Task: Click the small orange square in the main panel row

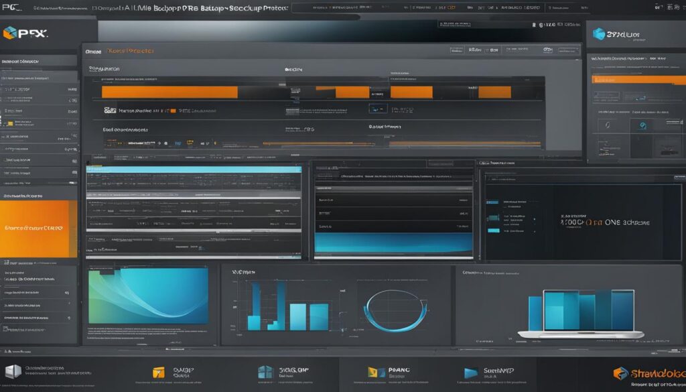Action: 174,111
